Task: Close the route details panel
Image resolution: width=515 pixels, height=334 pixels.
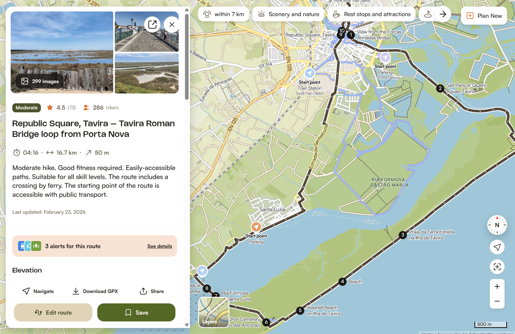Action: pyautogui.click(x=172, y=25)
